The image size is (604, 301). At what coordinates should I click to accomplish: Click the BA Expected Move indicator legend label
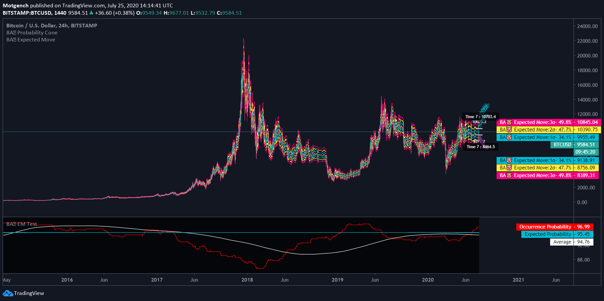[31, 40]
